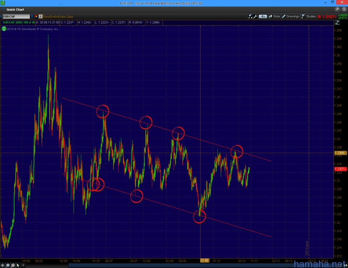Click the zoom in magnifier
Screen dimensions: 348x268
(8, 265)
